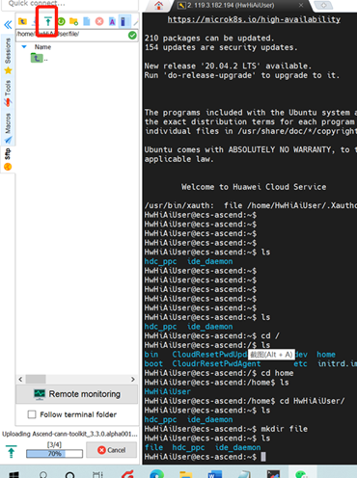The image size is (357, 478).
Task: Open Microsoft Edge from taskbar
Action: 156,474
